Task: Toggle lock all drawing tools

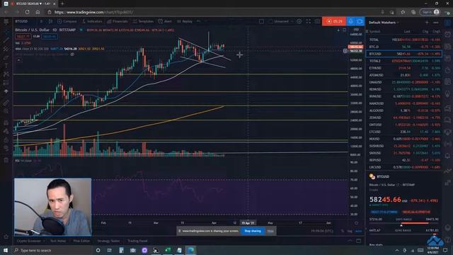Action: (6, 140)
